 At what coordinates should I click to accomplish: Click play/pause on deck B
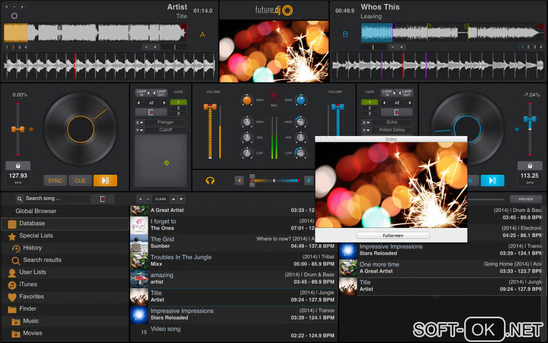(492, 181)
